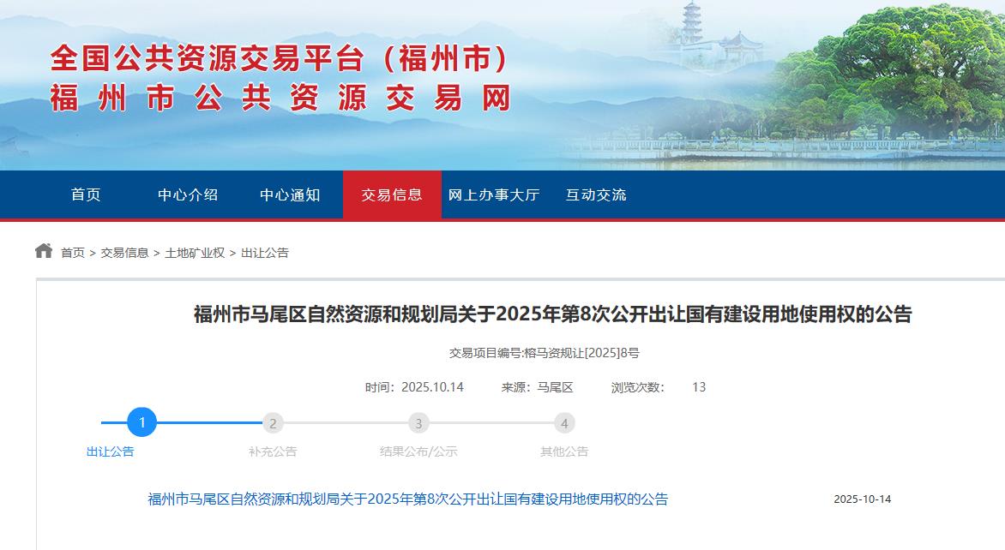Open 出让公告 breadcrumb link
This screenshot has height=550, width=1005.
265,253
